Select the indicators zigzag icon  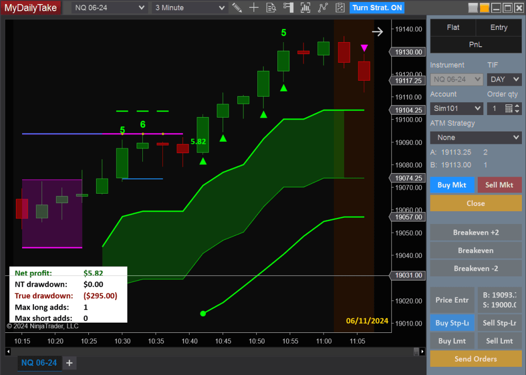click(x=323, y=8)
